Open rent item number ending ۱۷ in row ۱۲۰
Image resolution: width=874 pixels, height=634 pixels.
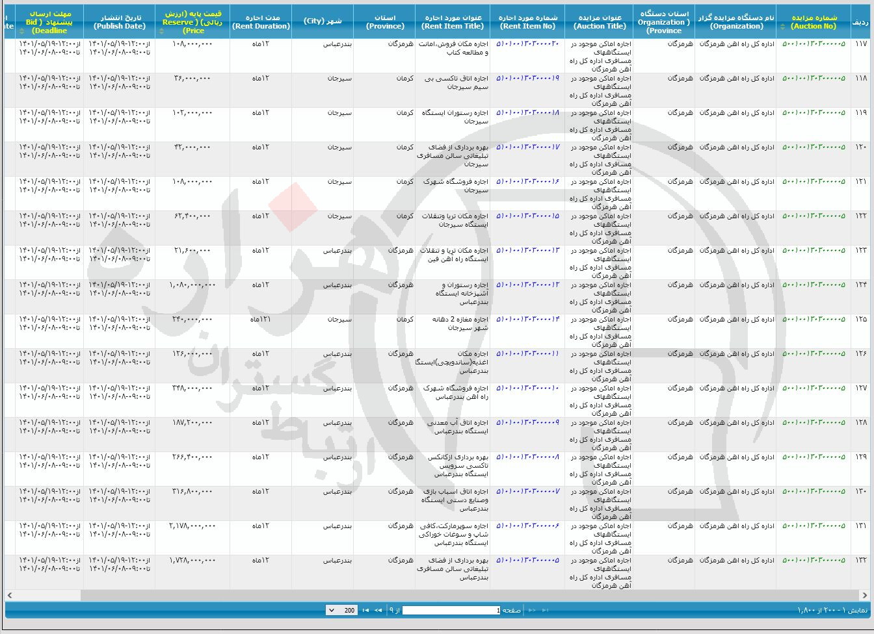coord(527,147)
